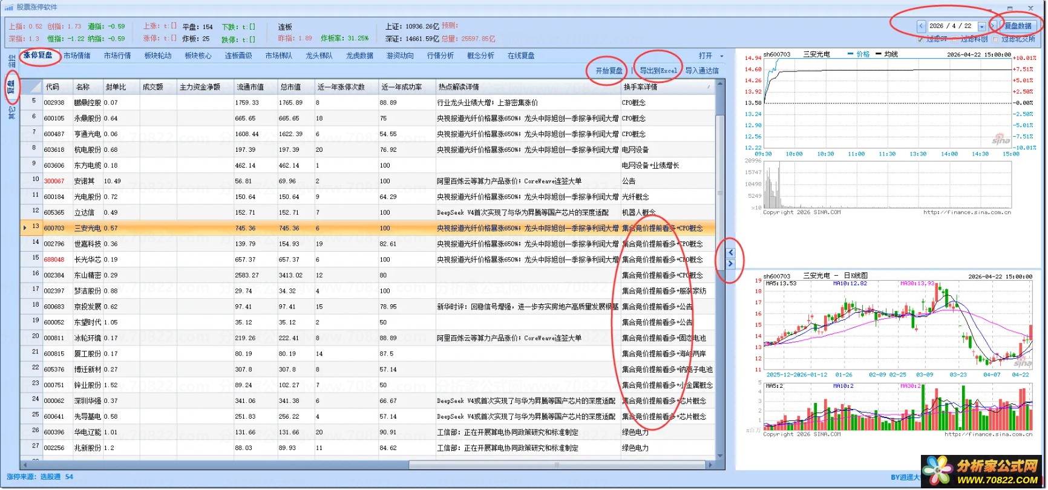Viewport: 1048px width, 490px height.
Task: Go to previous date with left arrow
Action: tap(921, 26)
